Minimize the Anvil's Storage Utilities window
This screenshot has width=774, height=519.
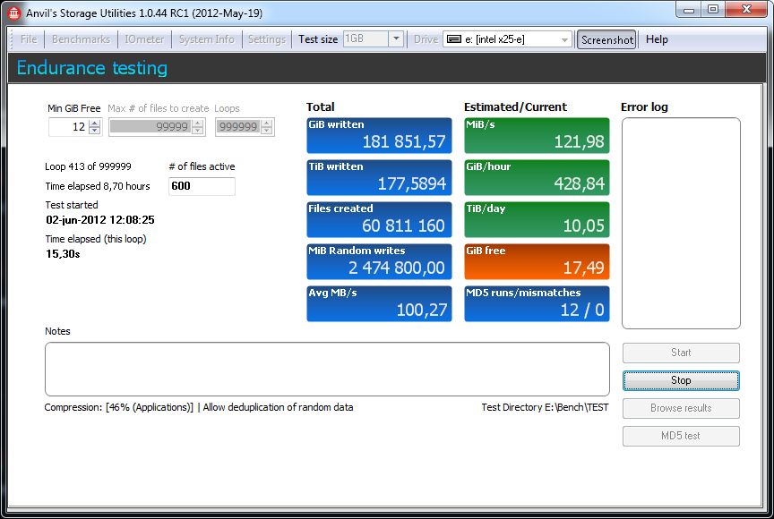pos(689,9)
